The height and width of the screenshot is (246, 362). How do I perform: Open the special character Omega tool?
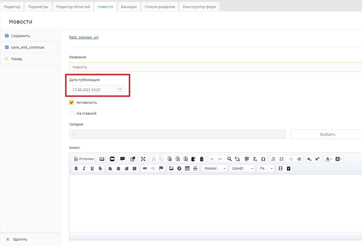click(x=263, y=159)
